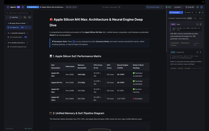Delete the Claude (AI) code comment

pos(200,52)
